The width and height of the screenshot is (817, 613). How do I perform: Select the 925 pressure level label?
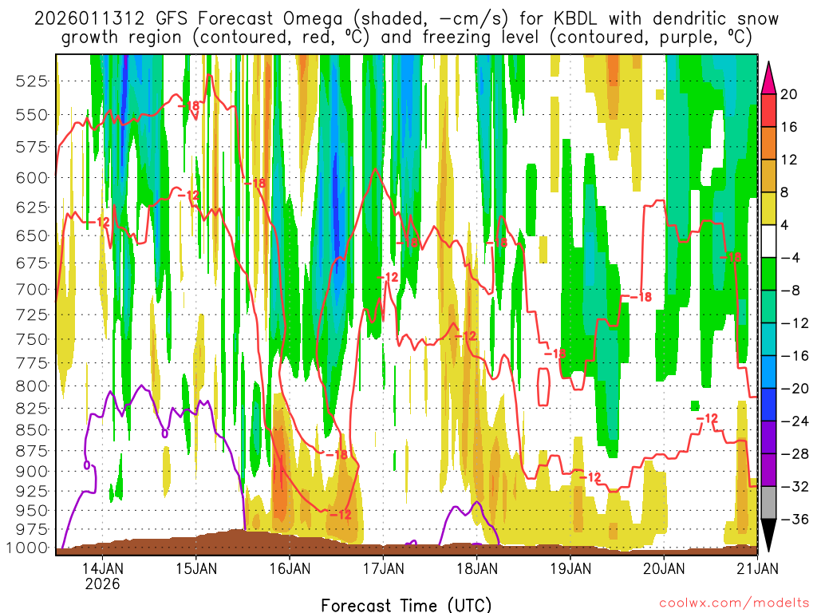[31, 491]
